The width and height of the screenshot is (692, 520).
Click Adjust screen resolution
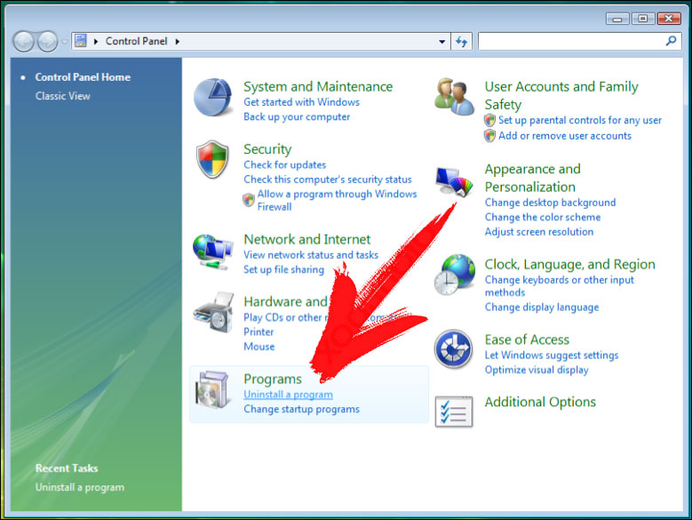pyautogui.click(x=539, y=232)
